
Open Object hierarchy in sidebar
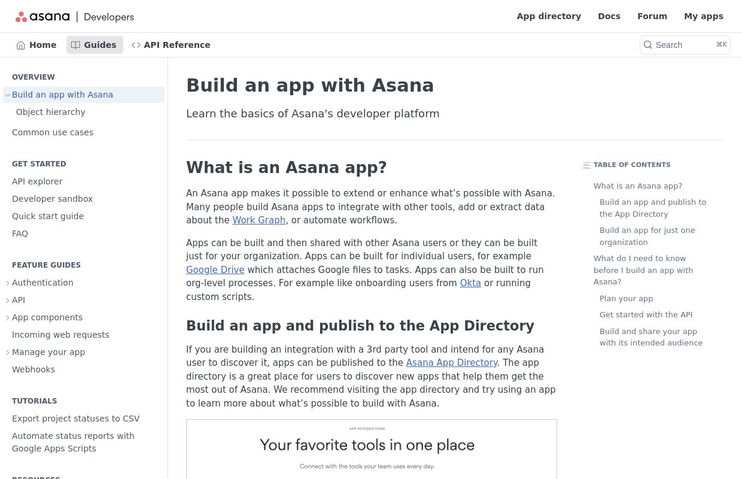point(51,112)
